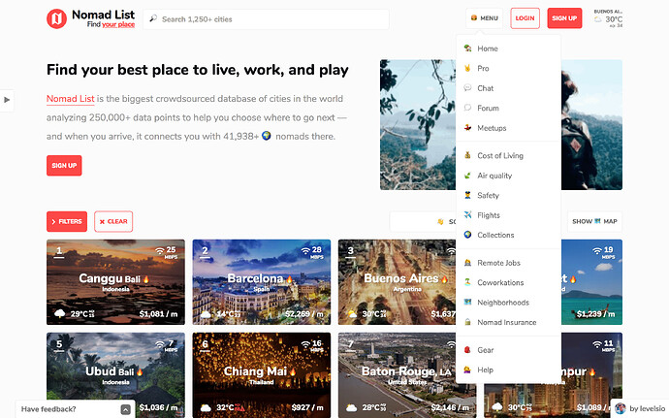Click the Buenos Aires 30°C weather widget
This screenshot has height=418, width=669.
point(608,18)
